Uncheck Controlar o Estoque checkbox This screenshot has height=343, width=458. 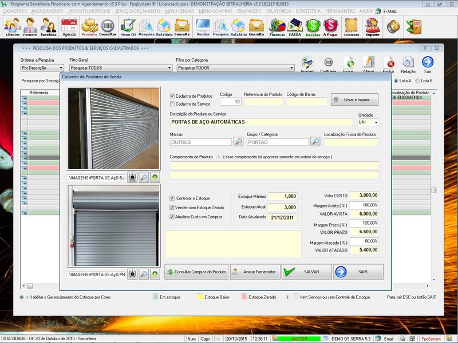point(173,198)
